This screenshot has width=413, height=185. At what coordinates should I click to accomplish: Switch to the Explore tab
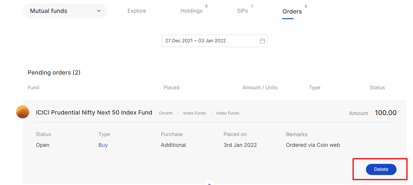[137, 11]
